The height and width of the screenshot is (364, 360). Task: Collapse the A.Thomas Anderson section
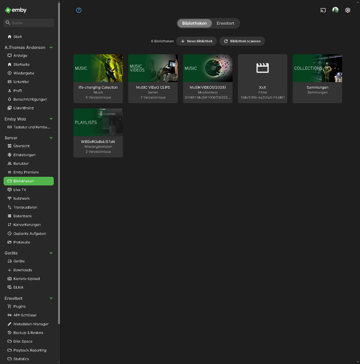click(51, 47)
